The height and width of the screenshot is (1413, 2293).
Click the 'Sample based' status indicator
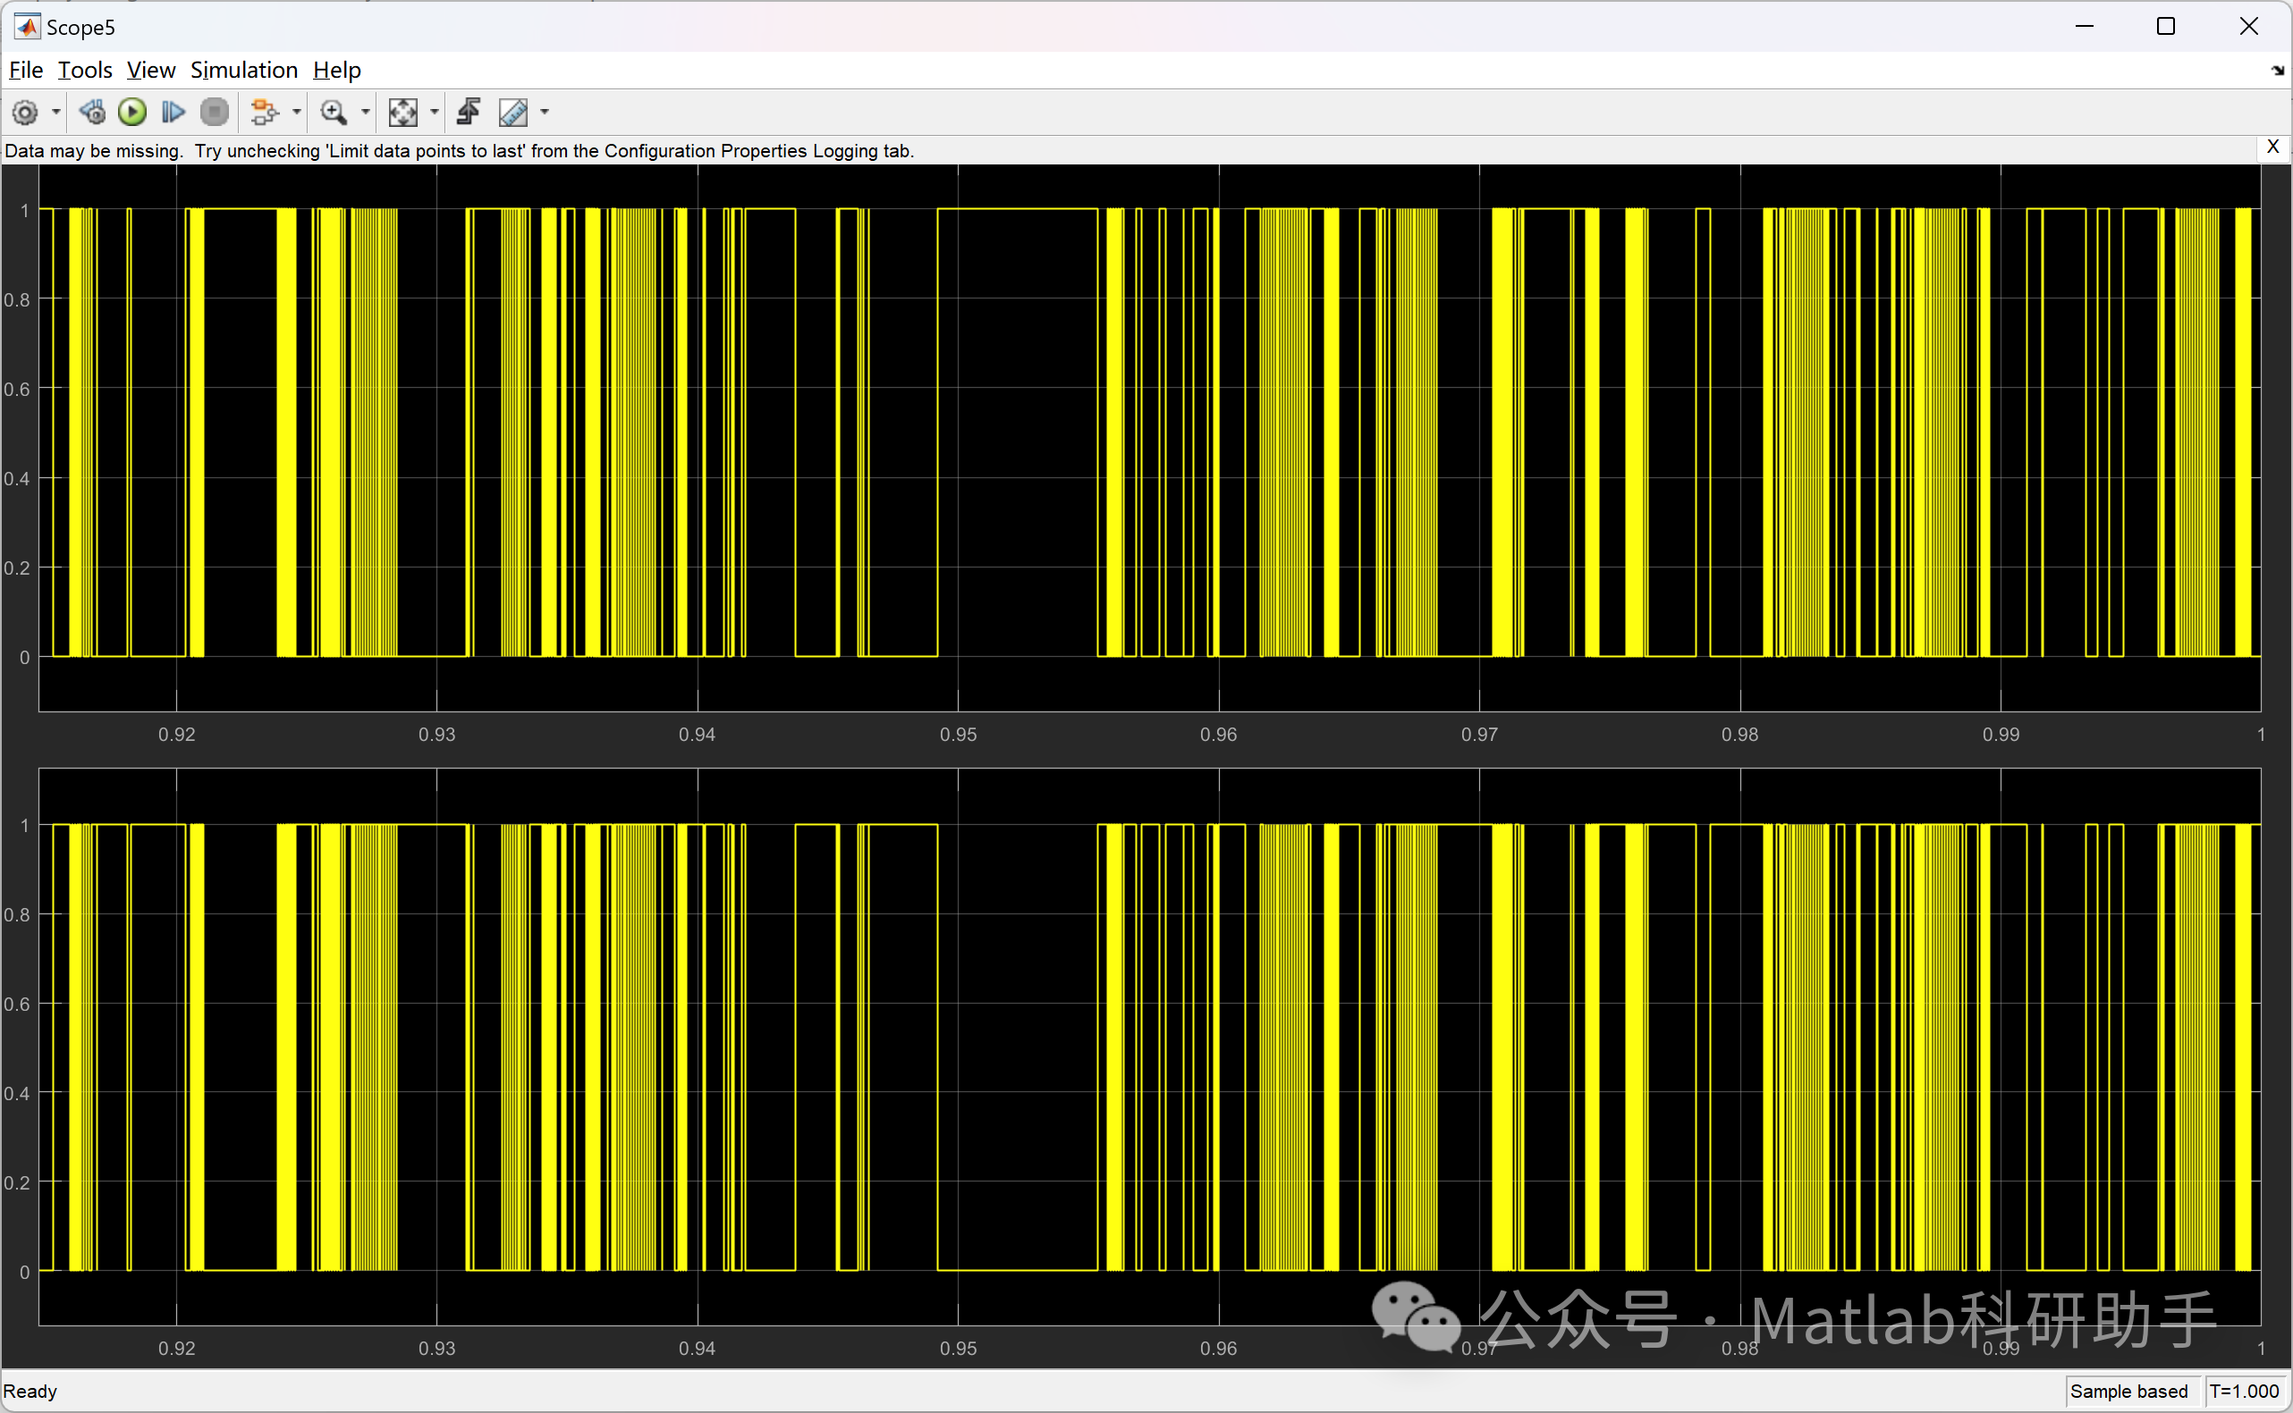point(2129,1392)
